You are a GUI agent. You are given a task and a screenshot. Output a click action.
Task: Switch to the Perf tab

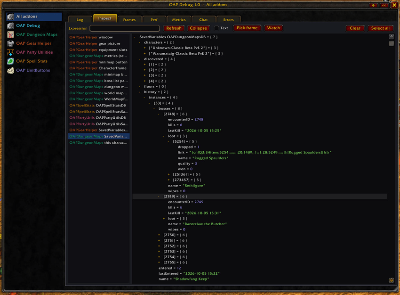pyautogui.click(x=154, y=19)
